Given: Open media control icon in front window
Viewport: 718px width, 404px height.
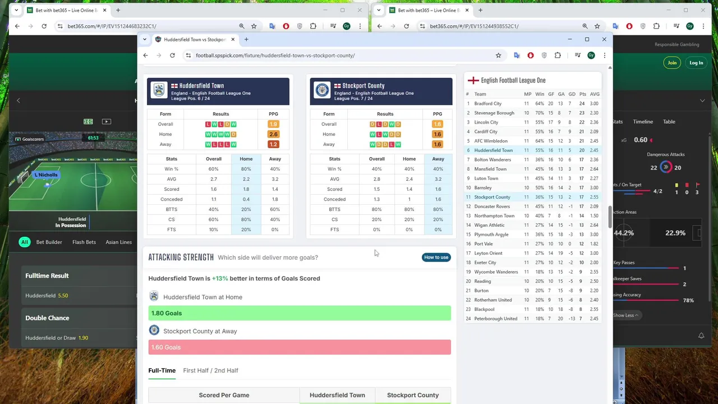Looking at the screenshot, I should coord(577,55).
